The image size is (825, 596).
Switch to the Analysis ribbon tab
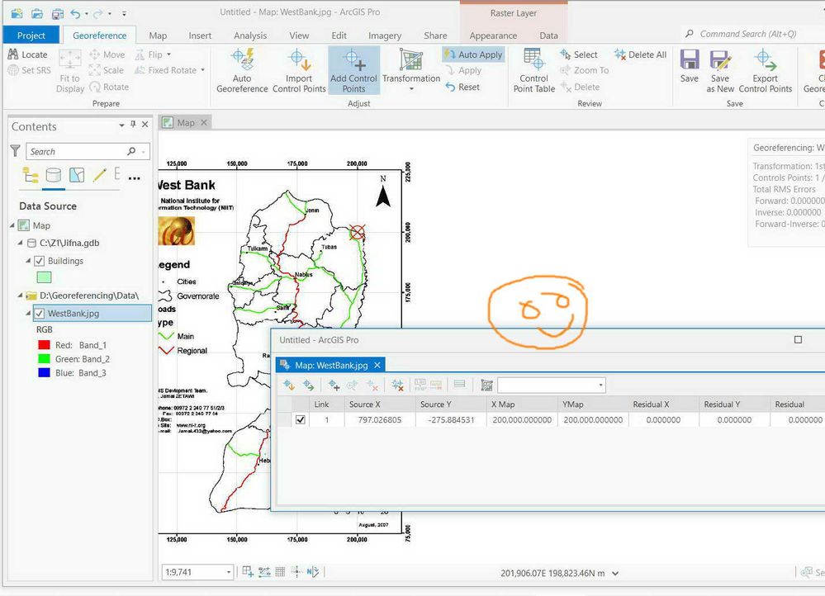[250, 35]
